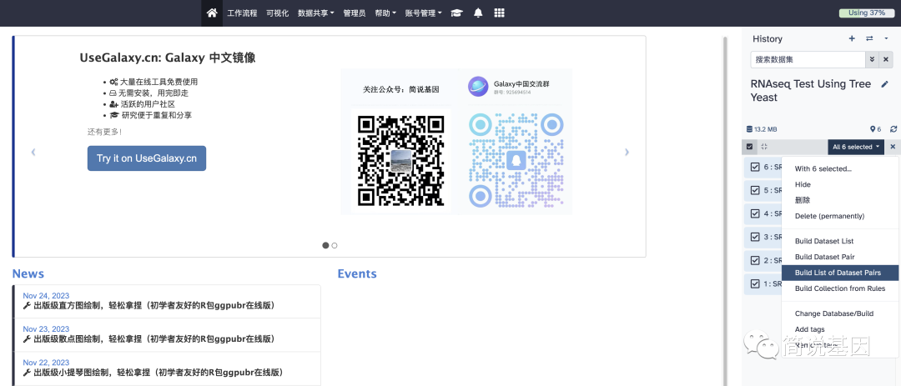Click Try it on UseGalaxy.cn button

coord(147,158)
